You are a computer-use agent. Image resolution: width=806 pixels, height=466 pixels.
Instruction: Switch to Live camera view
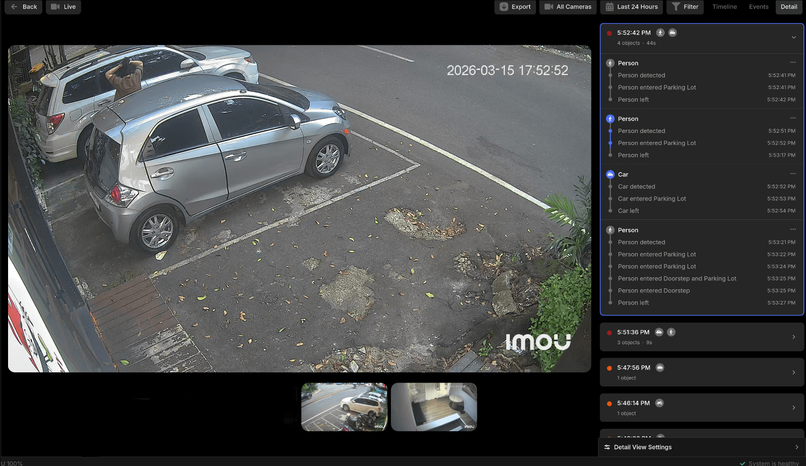[x=63, y=7]
